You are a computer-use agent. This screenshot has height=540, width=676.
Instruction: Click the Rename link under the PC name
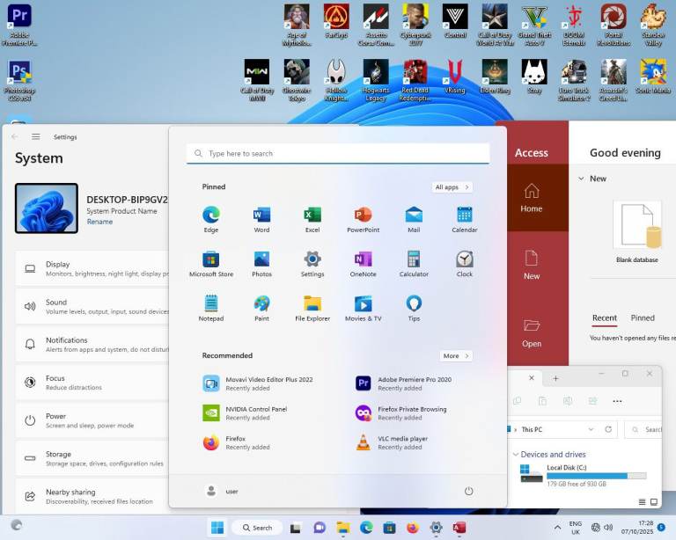click(x=99, y=222)
